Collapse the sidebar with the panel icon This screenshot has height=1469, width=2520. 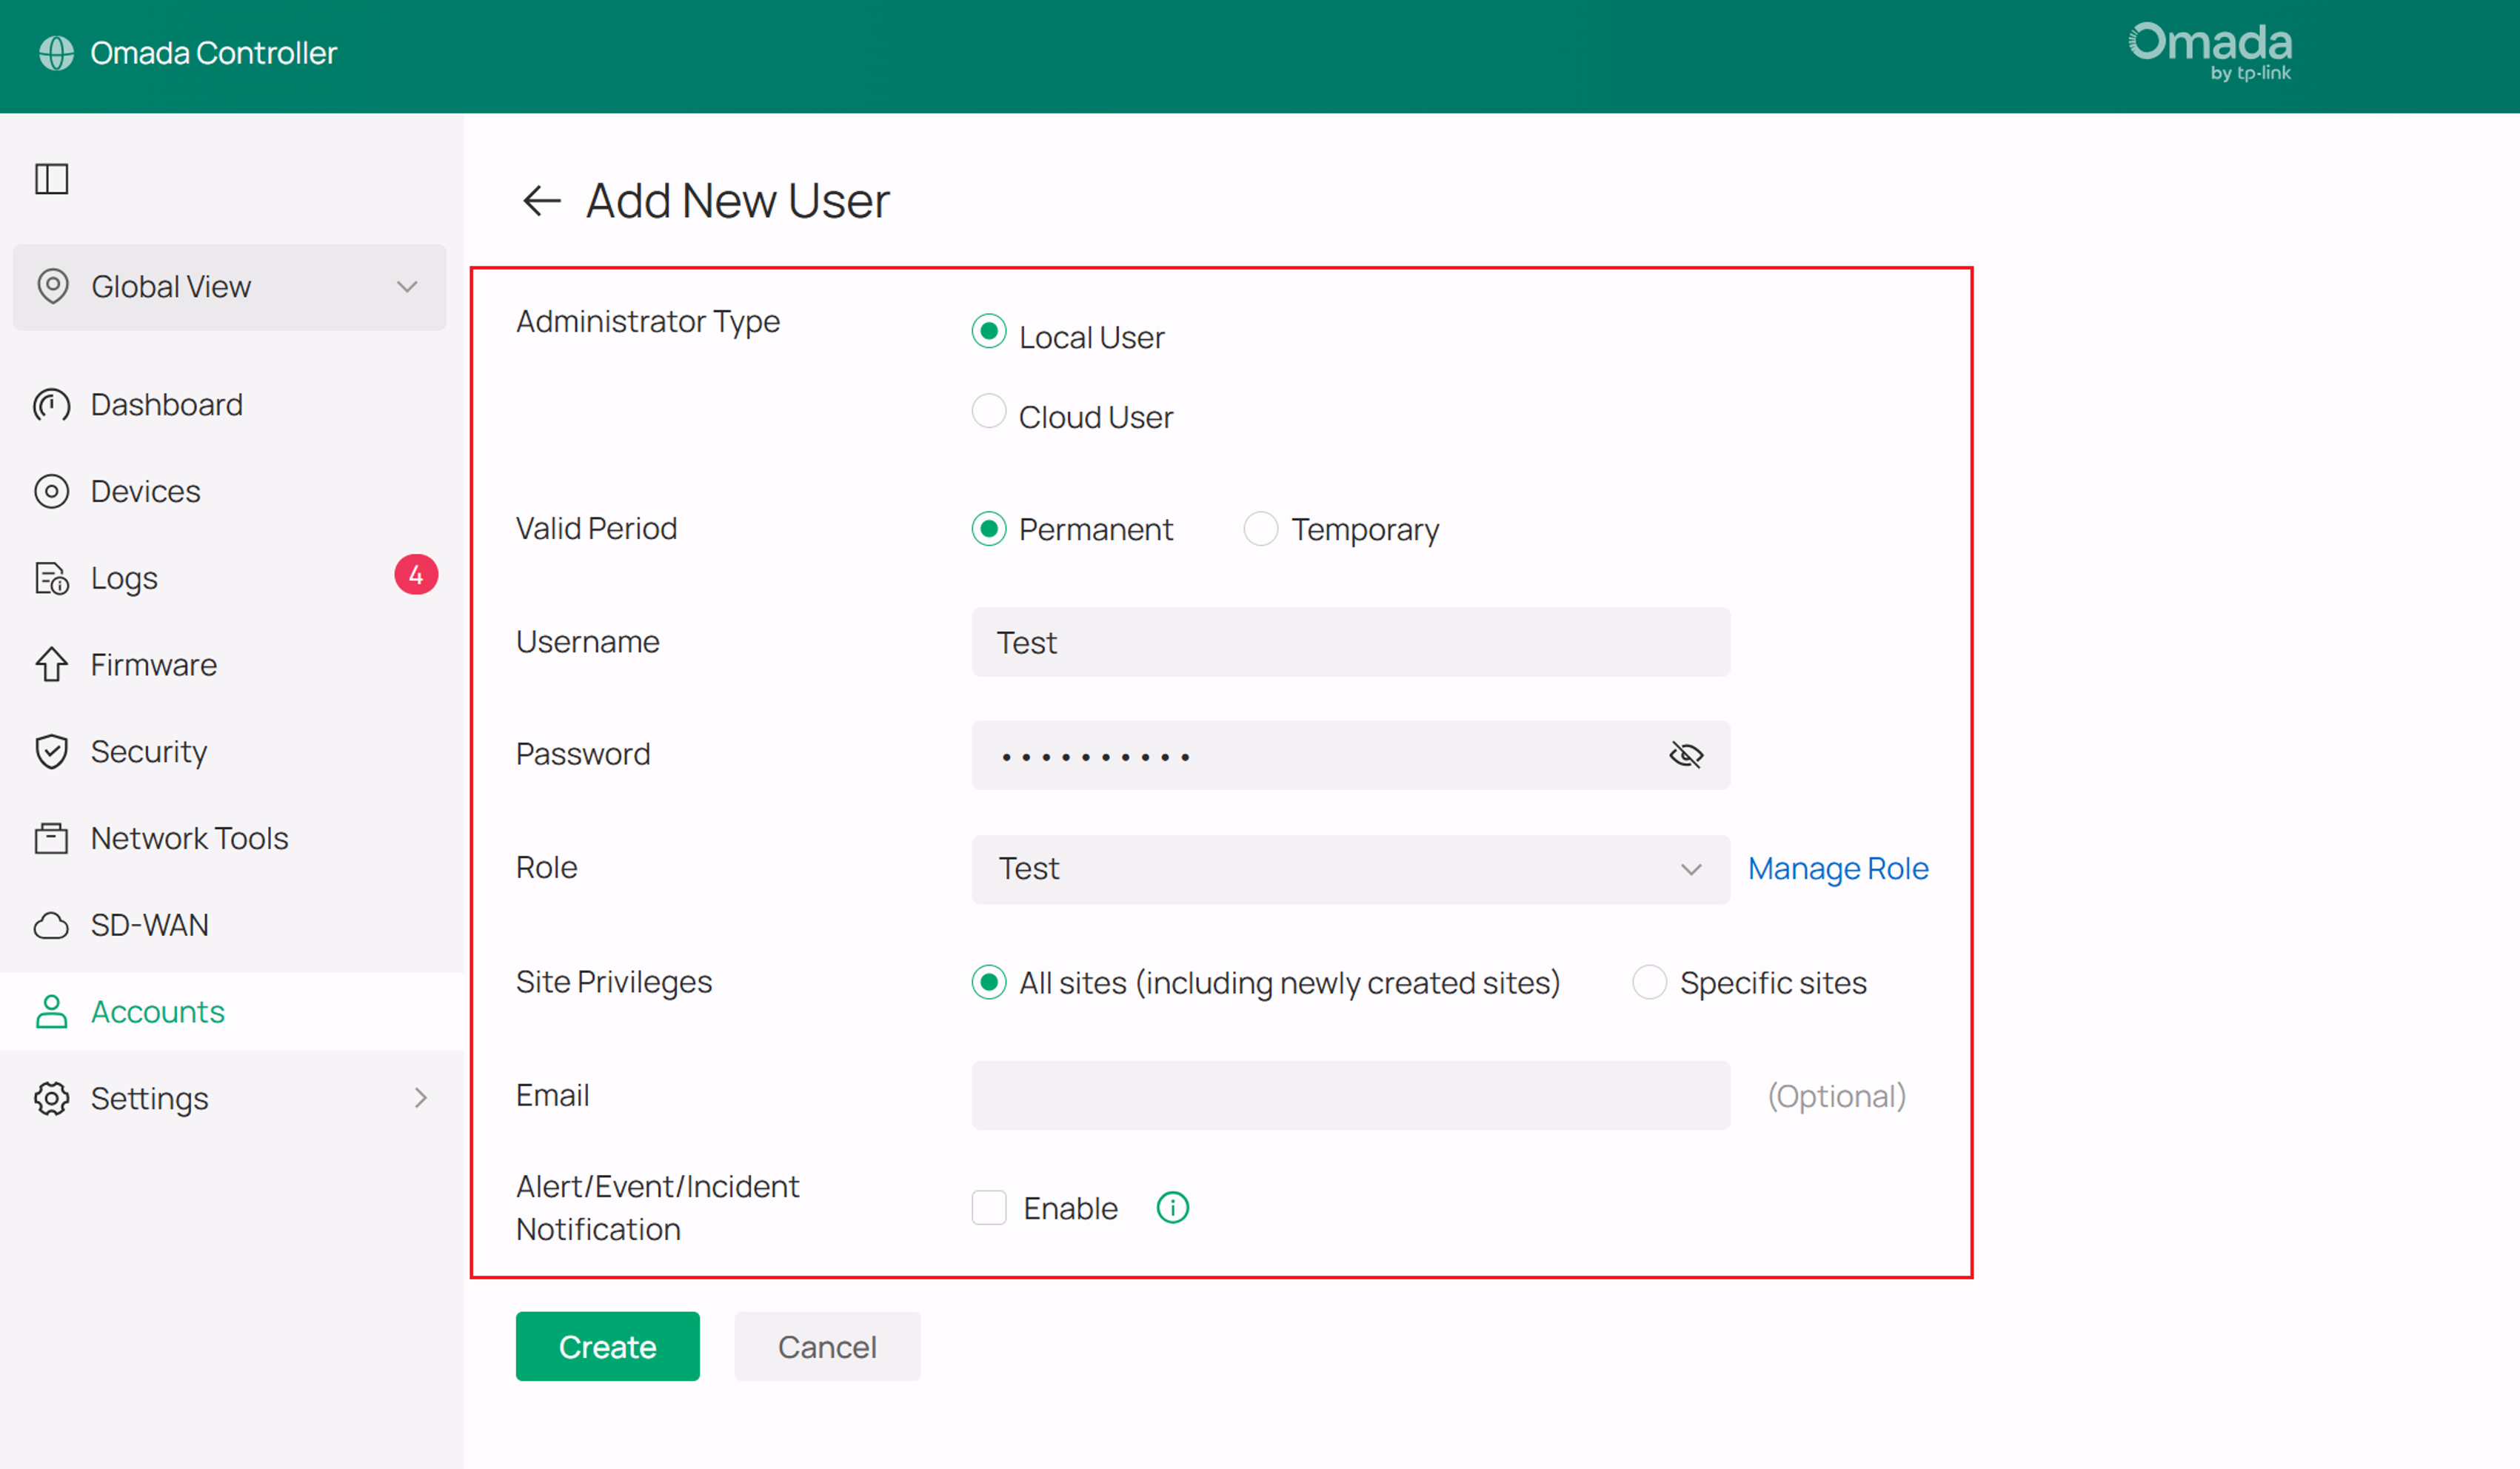[52, 179]
